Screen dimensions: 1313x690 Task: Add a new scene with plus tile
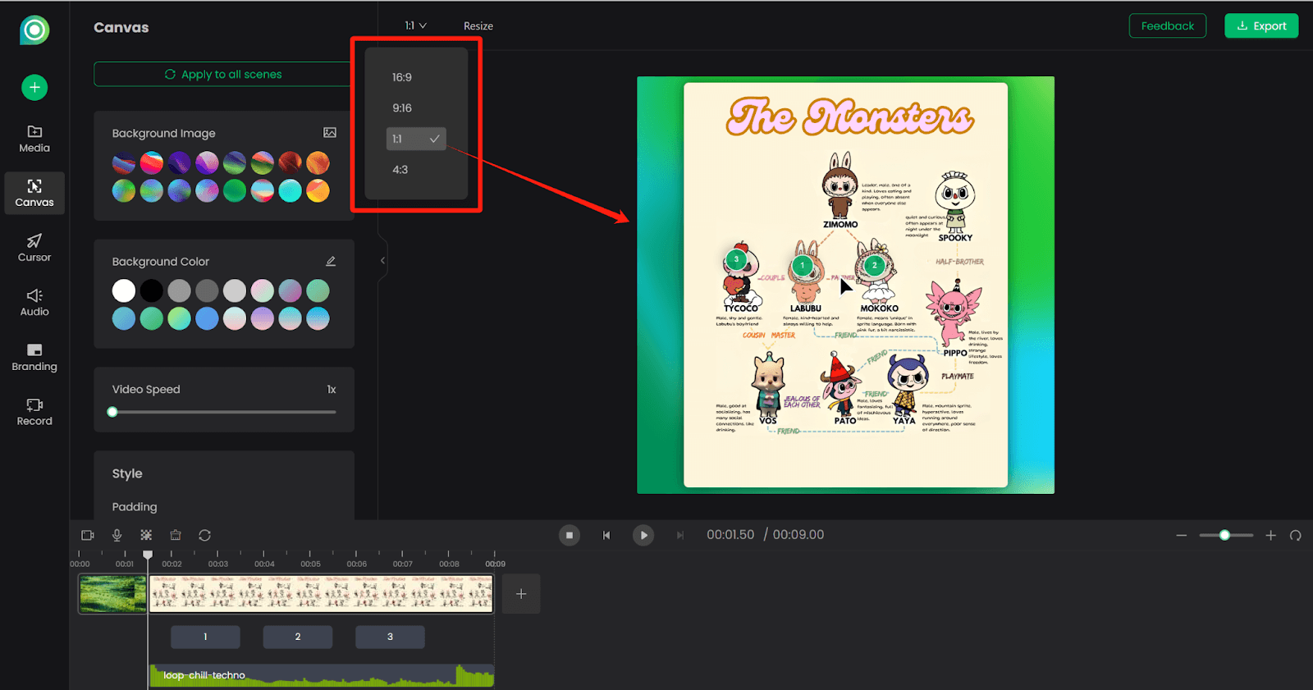521,593
